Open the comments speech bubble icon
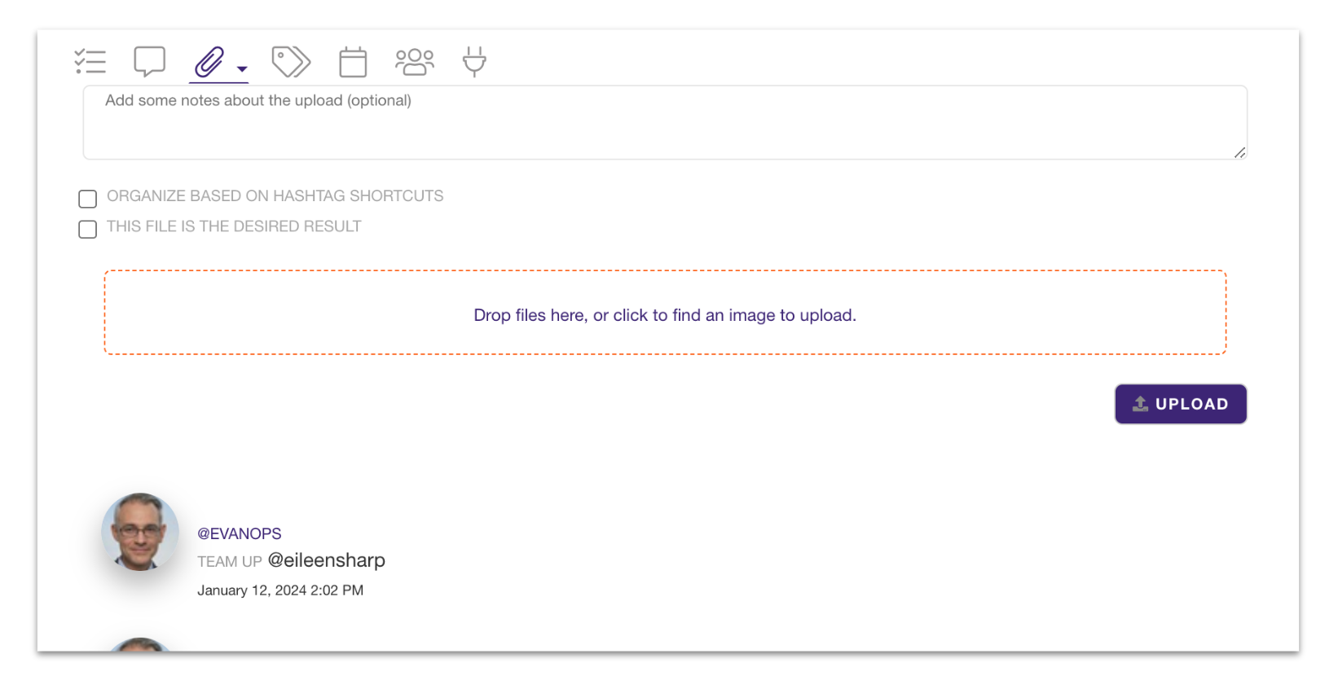The height and width of the screenshot is (689, 1338). 149,62
